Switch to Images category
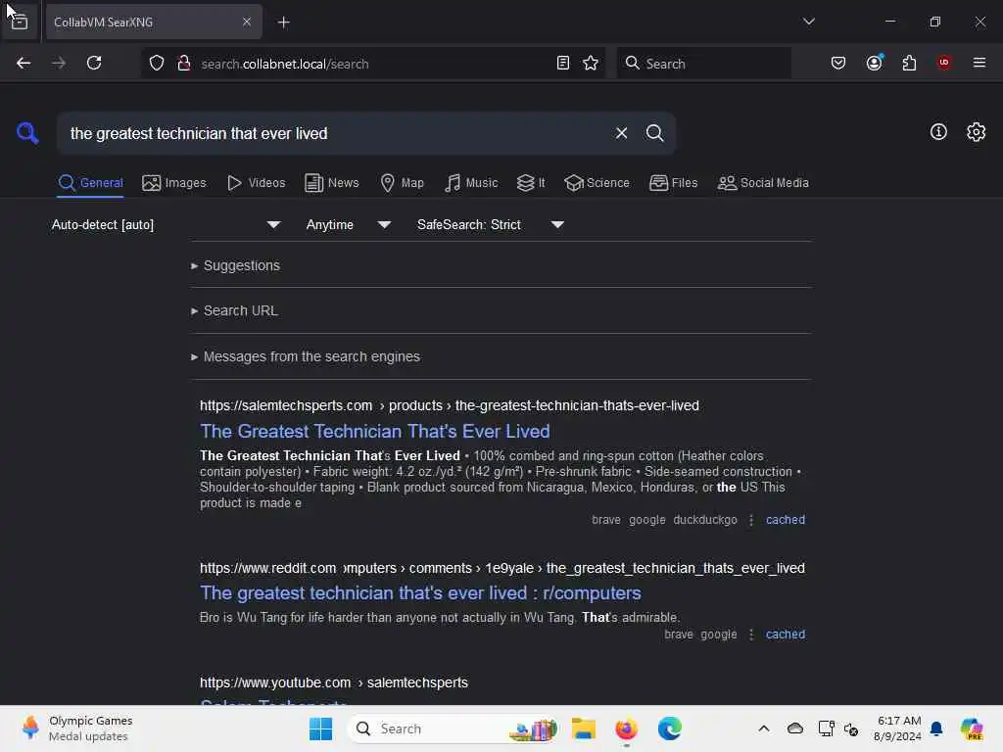 (174, 183)
